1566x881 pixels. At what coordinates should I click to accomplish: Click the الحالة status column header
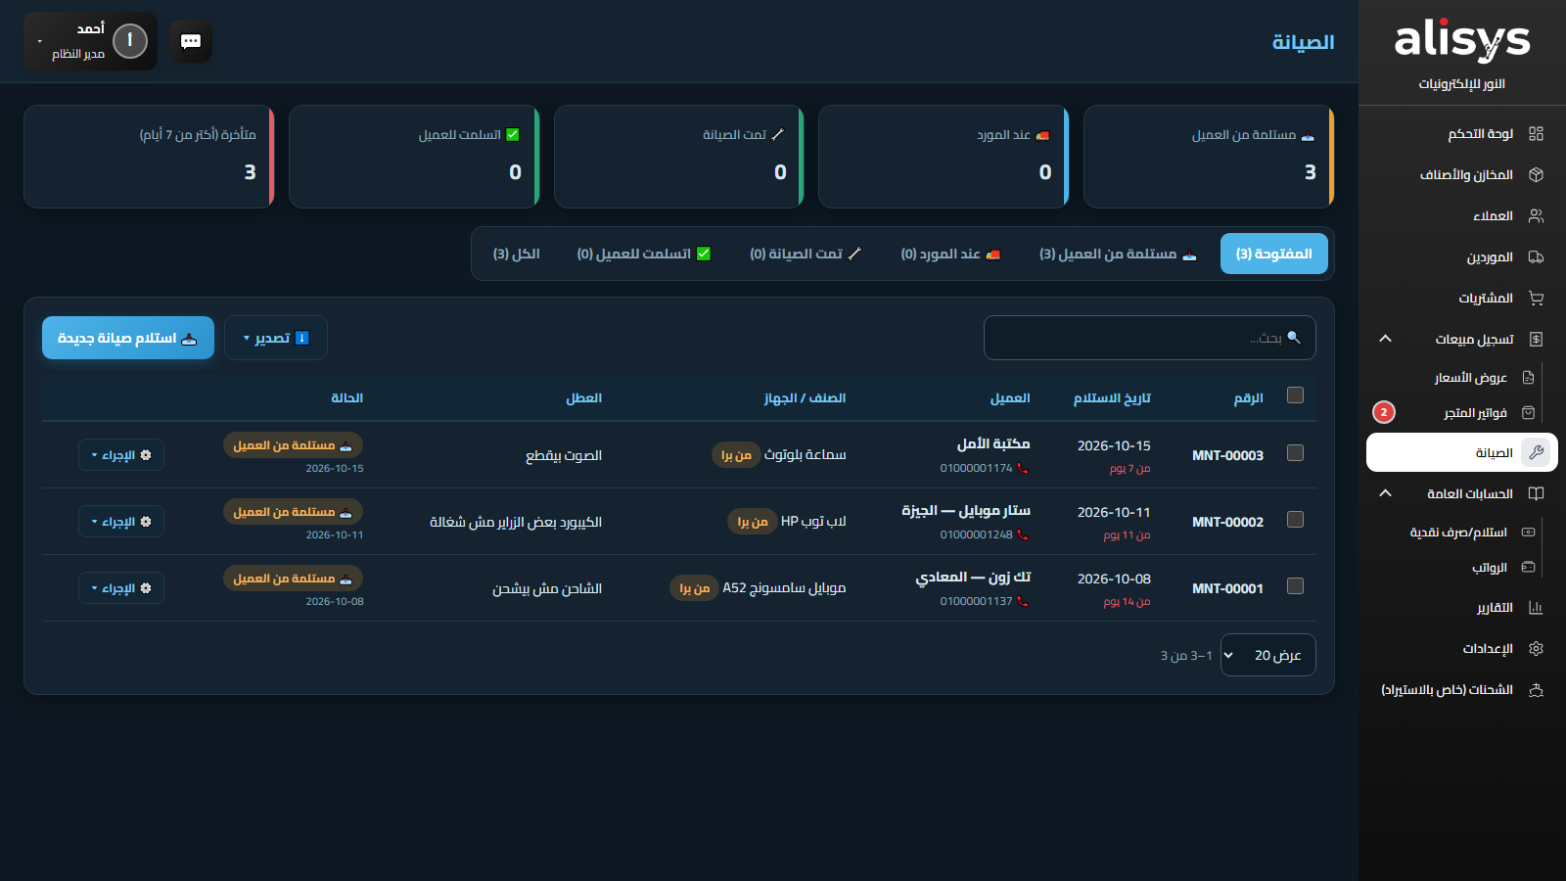[346, 398]
